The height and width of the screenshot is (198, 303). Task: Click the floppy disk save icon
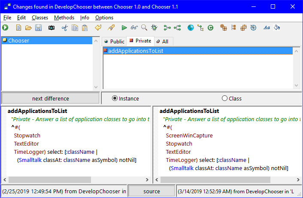click(x=38, y=28)
